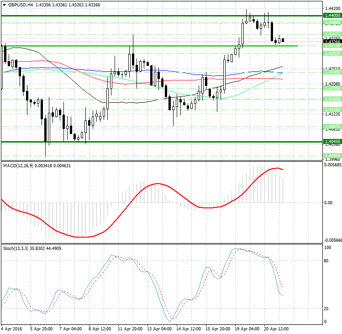Select the 1.40050 price level label
The image size is (342, 334).
coord(331,156)
